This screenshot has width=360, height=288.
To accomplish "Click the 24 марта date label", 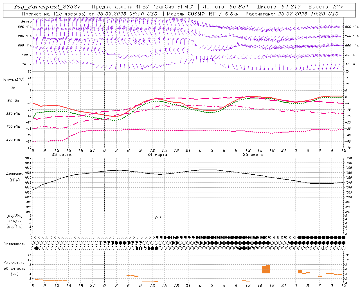I will 157,155.
